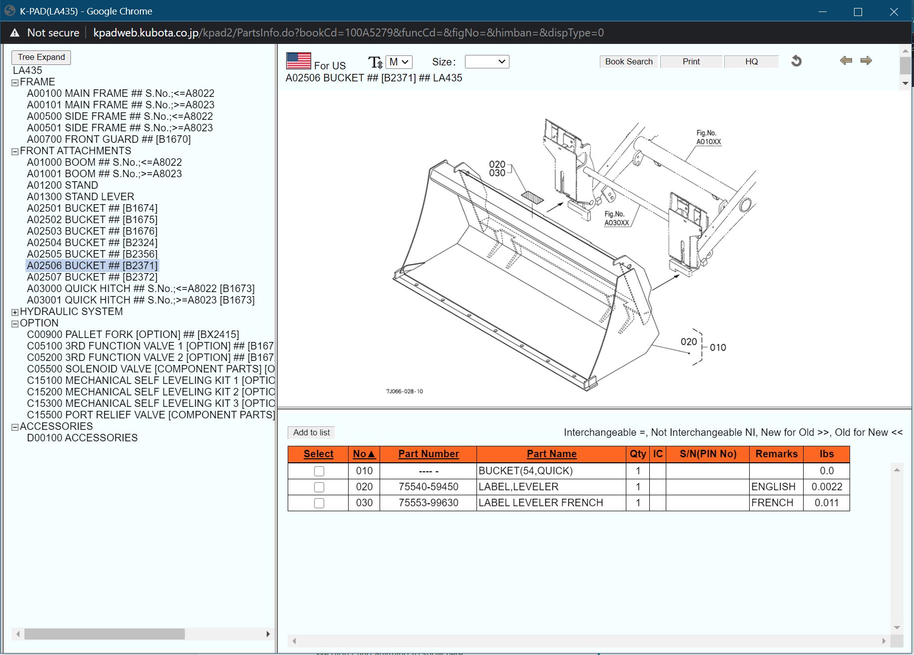This screenshot has height=655, width=914.
Task: Collapse the FRAME tree node
Action: coord(15,83)
